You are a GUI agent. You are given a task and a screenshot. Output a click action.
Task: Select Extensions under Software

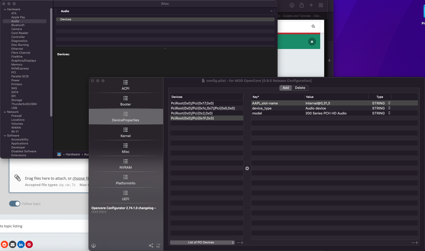point(19,155)
